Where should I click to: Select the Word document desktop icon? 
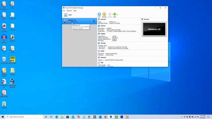pyautogui.click(x=4, y=83)
